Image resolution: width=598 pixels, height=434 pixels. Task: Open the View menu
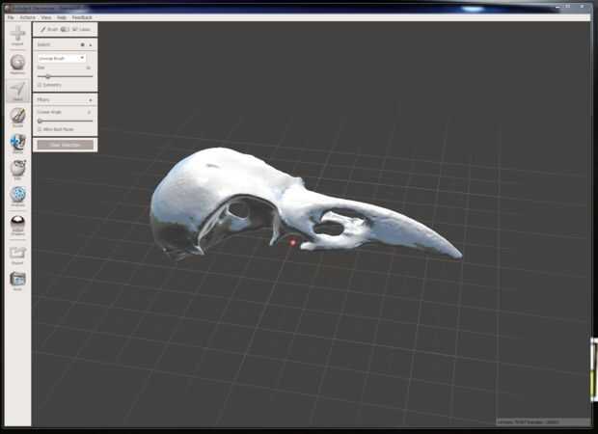(x=45, y=17)
